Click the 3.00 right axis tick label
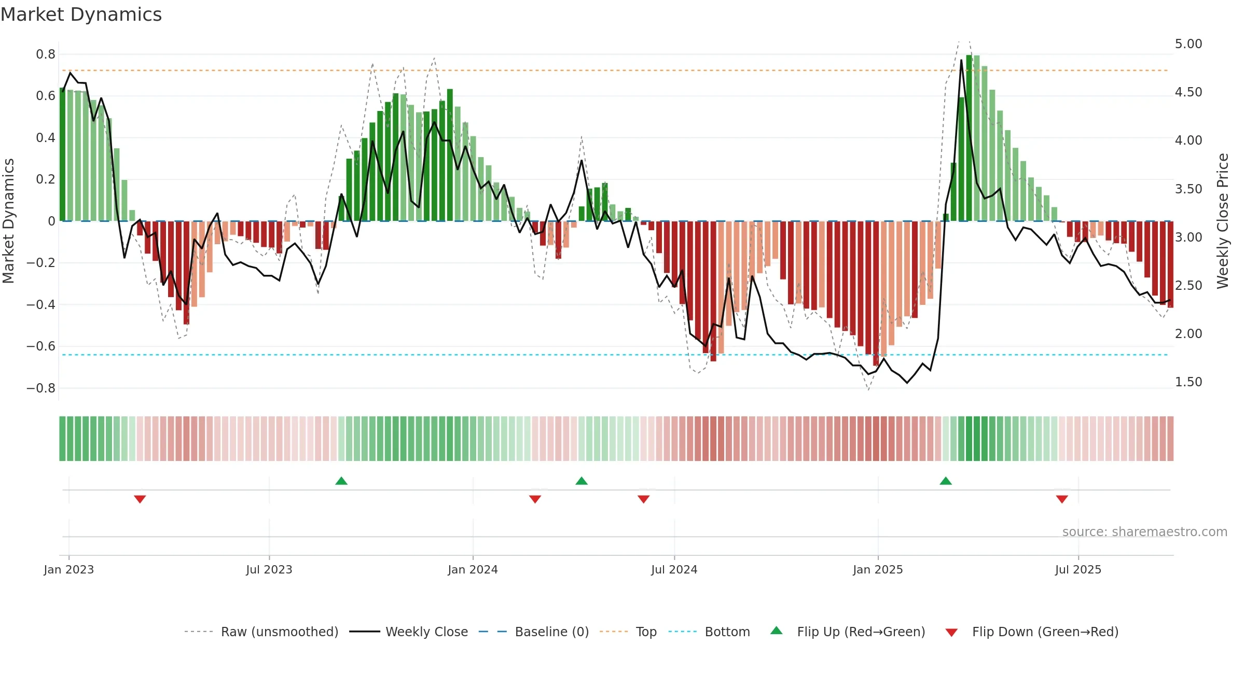 point(1188,237)
